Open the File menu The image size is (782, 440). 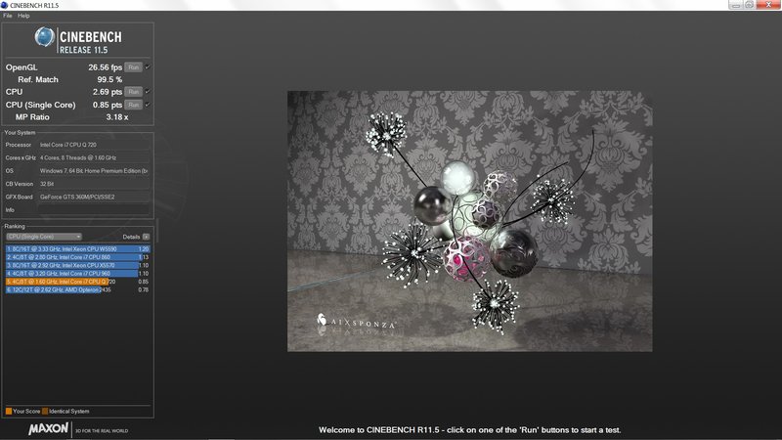pos(8,16)
